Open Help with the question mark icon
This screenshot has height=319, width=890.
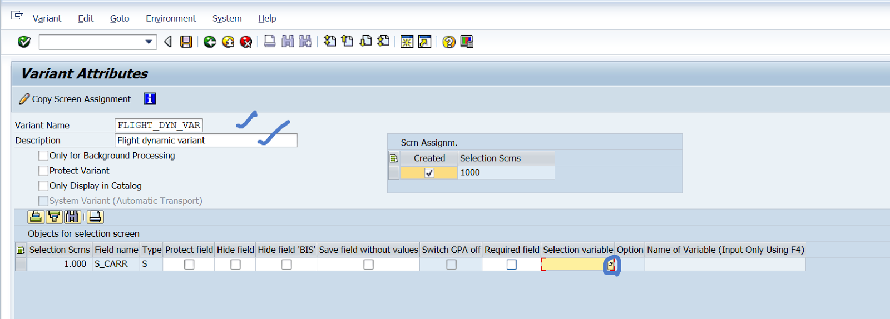coord(449,42)
